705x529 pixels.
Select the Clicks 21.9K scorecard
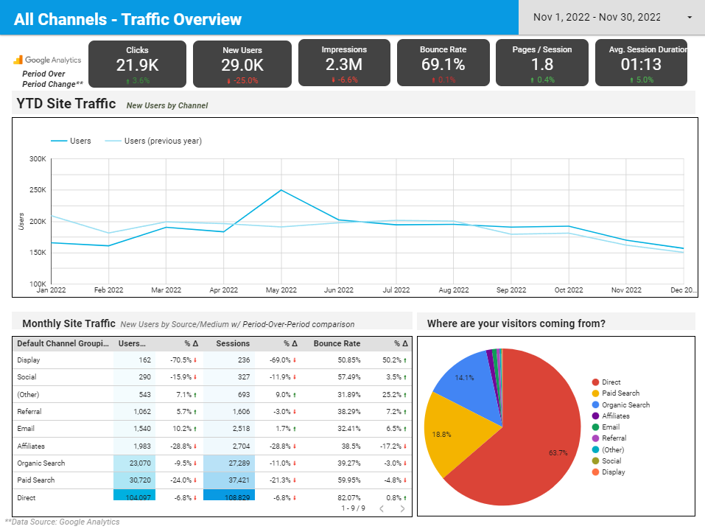click(x=137, y=64)
